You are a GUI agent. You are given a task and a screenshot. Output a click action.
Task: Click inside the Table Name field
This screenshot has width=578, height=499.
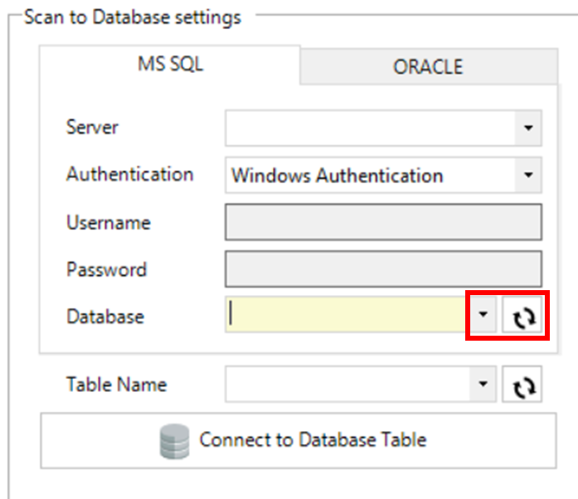tap(348, 385)
